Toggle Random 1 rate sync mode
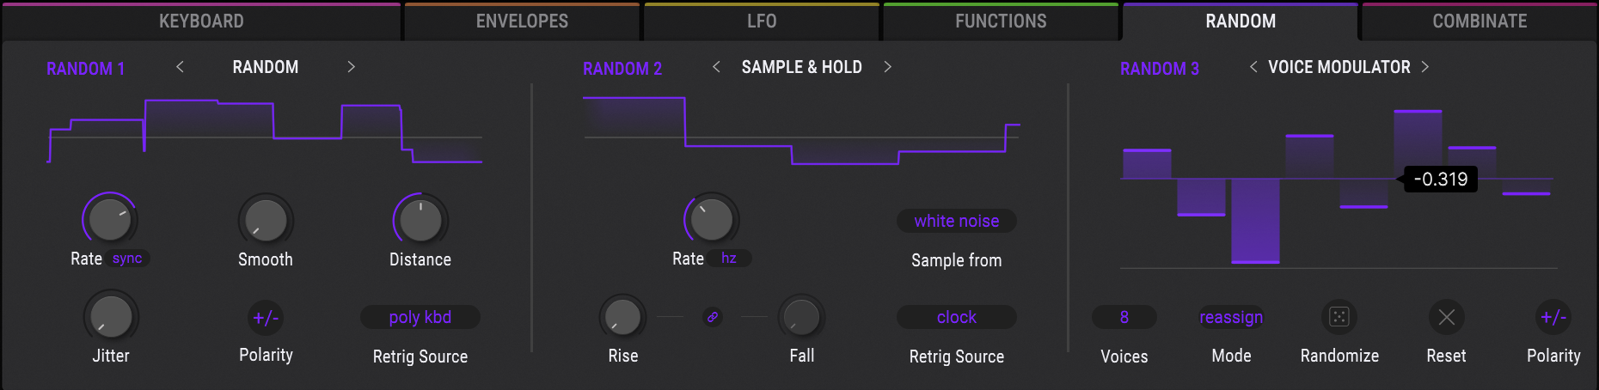The height and width of the screenshot is (390, 1599). (x=127, y=259)
